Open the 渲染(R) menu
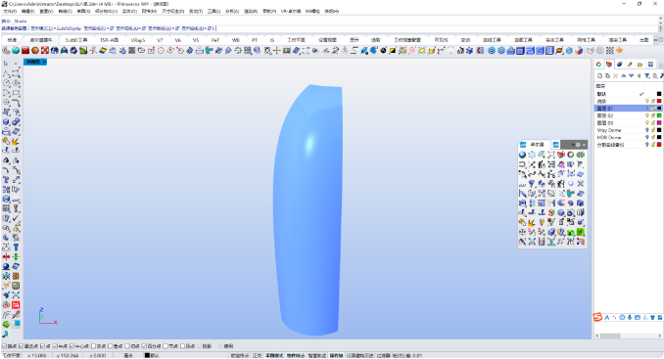The image size is (664, 359). click(x=251, y=12)
